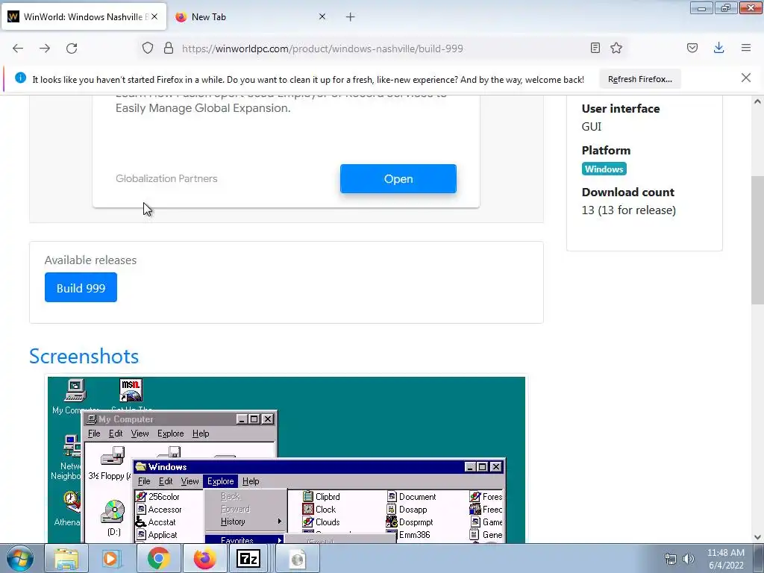
Task: Switch to the New Tab tab
Action: (x=251, y=17)
